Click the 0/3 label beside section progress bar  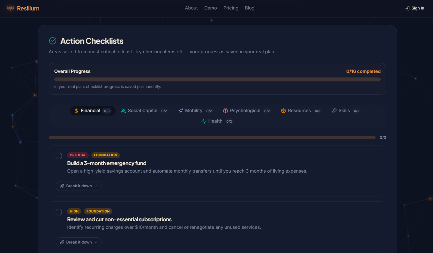pyautogui.click(x=383, y=138)
